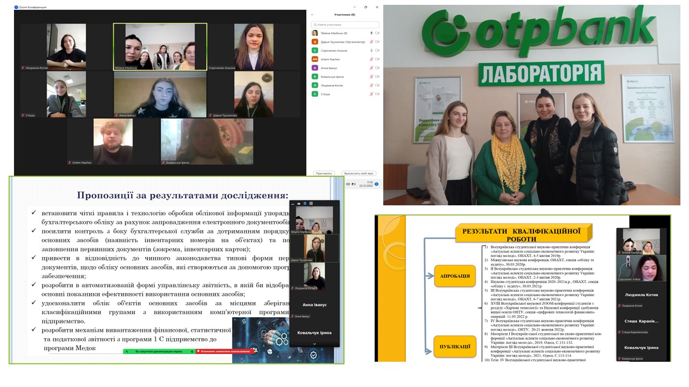The image size is (689, 387).
Task: Open the blue notification badge in the system tray
Action: click(376, 184)
